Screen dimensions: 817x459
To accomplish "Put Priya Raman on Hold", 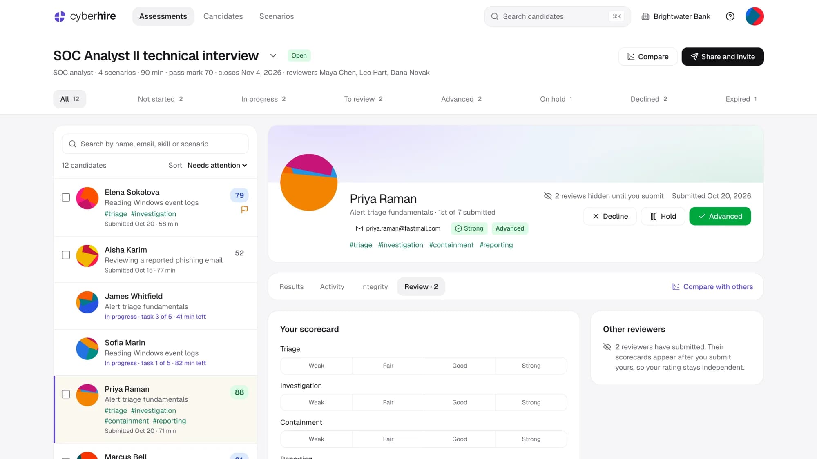I will (x=663, y=216).
